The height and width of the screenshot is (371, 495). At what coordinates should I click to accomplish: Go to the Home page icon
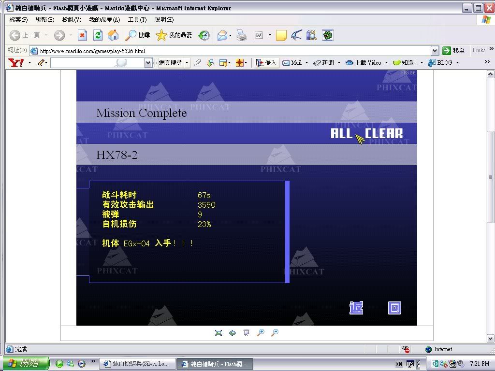[113, 35]
